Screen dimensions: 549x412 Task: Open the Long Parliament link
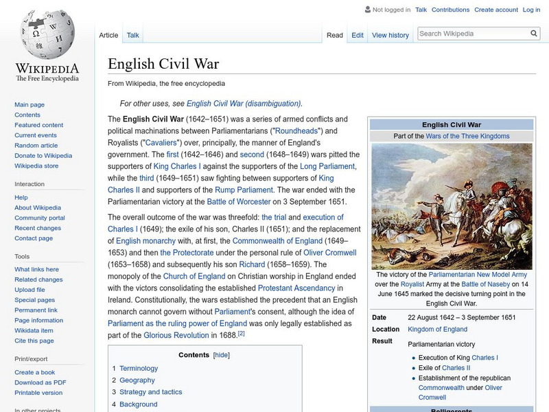pos(327,166)
